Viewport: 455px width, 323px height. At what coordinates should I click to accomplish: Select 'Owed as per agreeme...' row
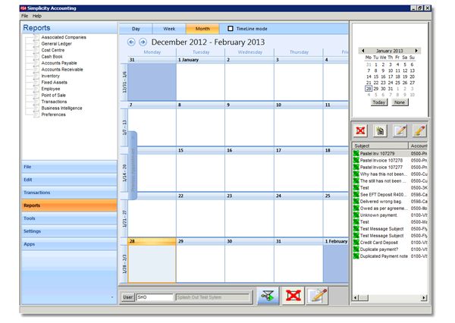click(x=390, y=208)
